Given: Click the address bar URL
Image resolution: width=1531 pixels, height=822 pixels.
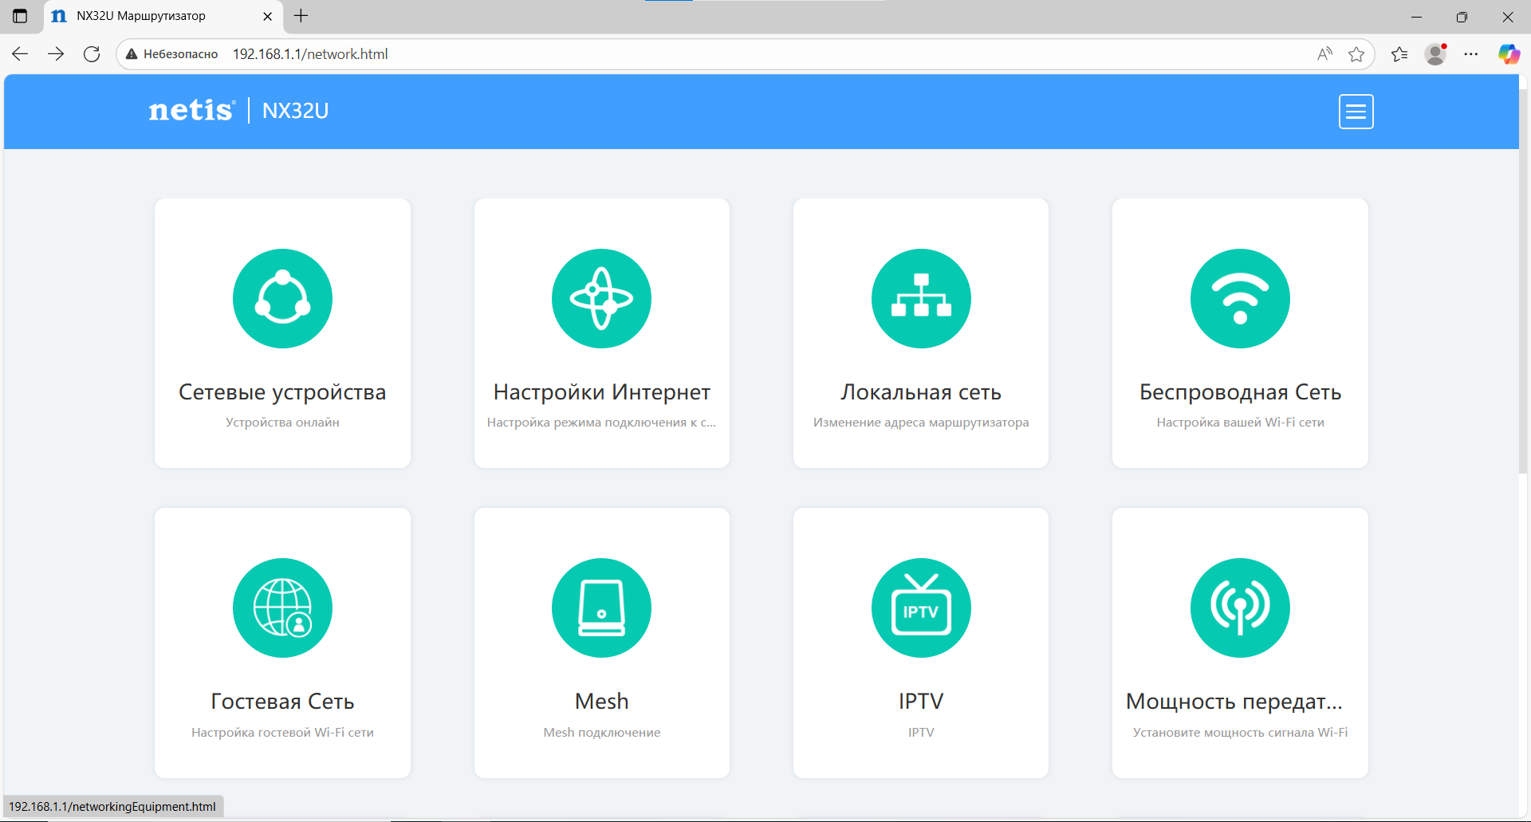Looking at the screenshot, I should point(310,54).
